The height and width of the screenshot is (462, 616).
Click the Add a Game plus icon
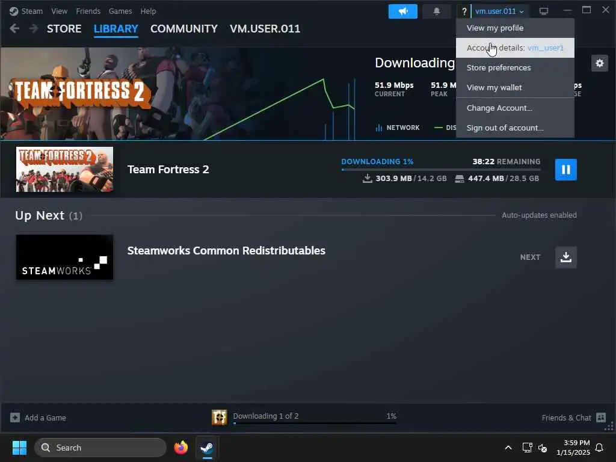pos(15,417)
